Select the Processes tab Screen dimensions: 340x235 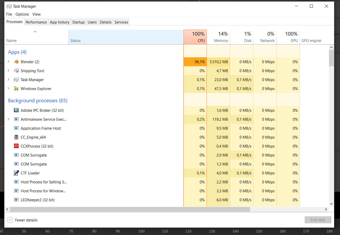pyautogui.click(x=14, y=22)
